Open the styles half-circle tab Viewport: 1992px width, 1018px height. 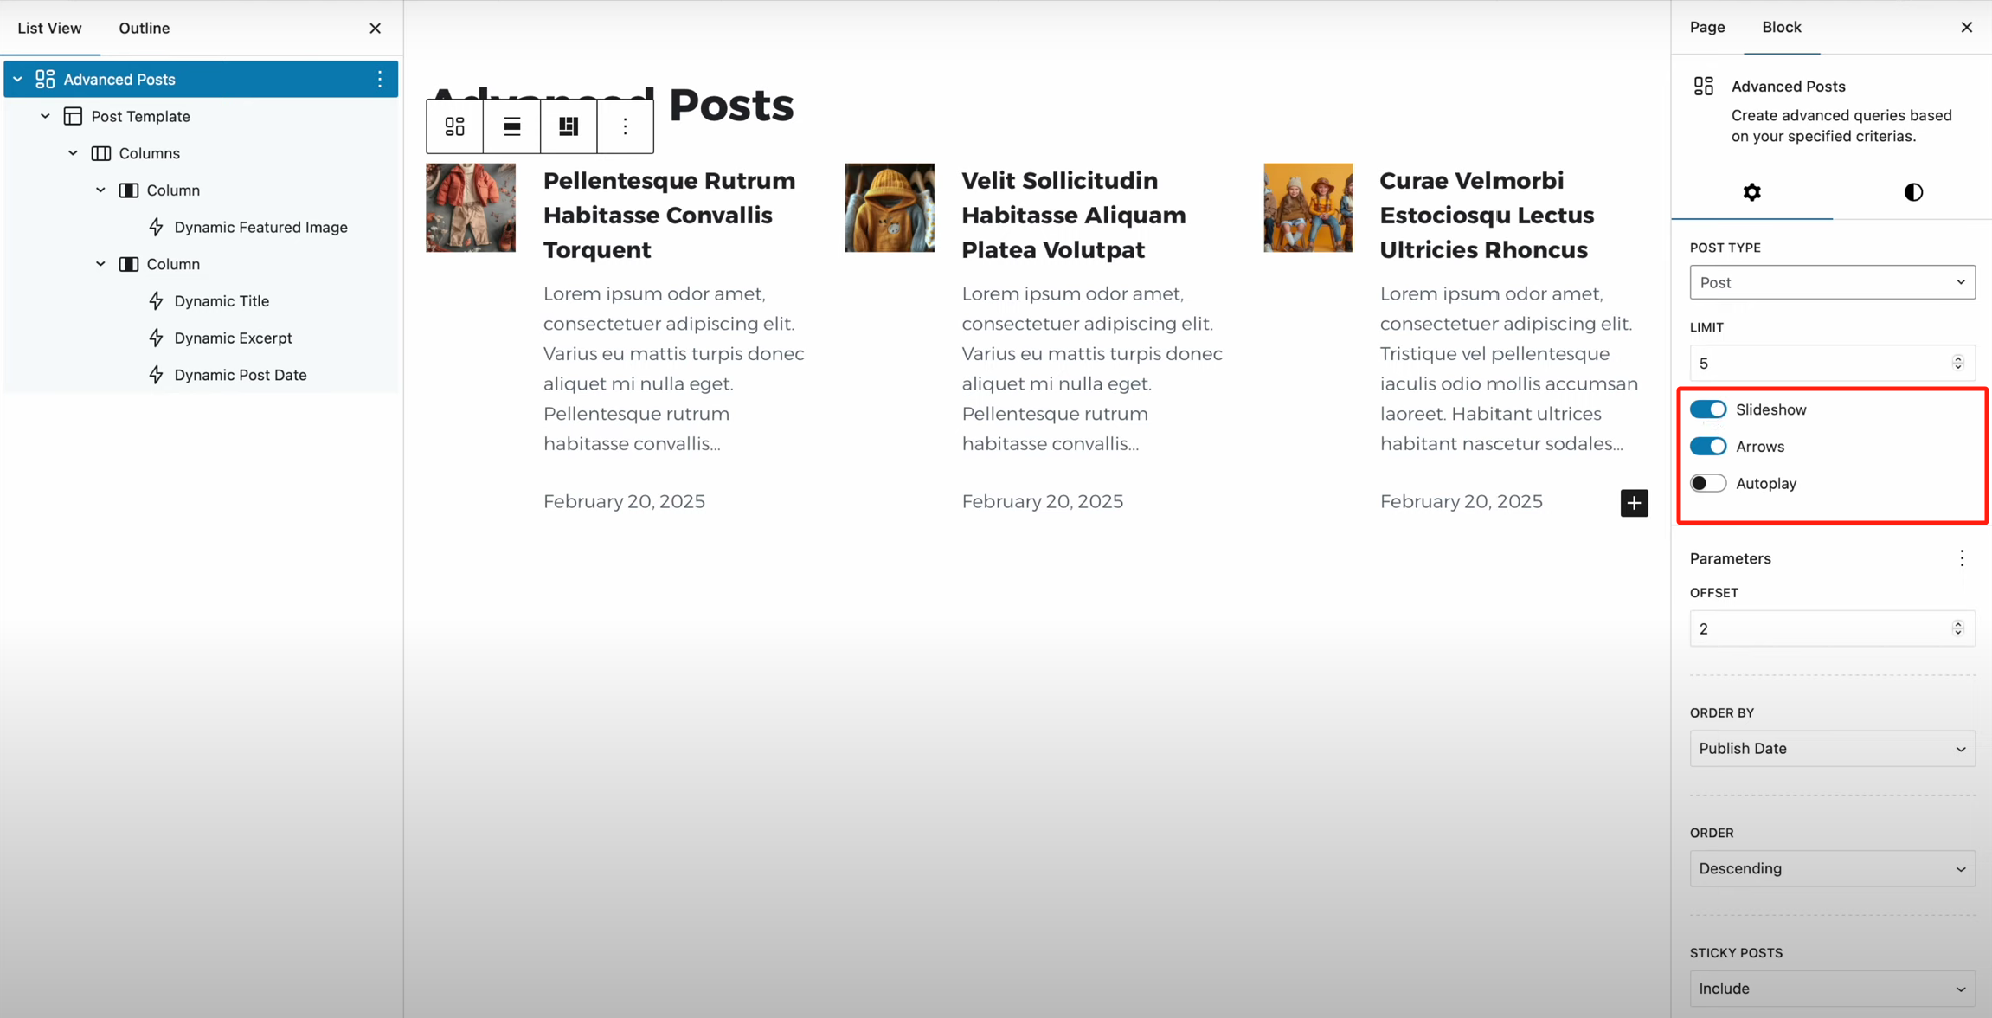click(1913, 192)
